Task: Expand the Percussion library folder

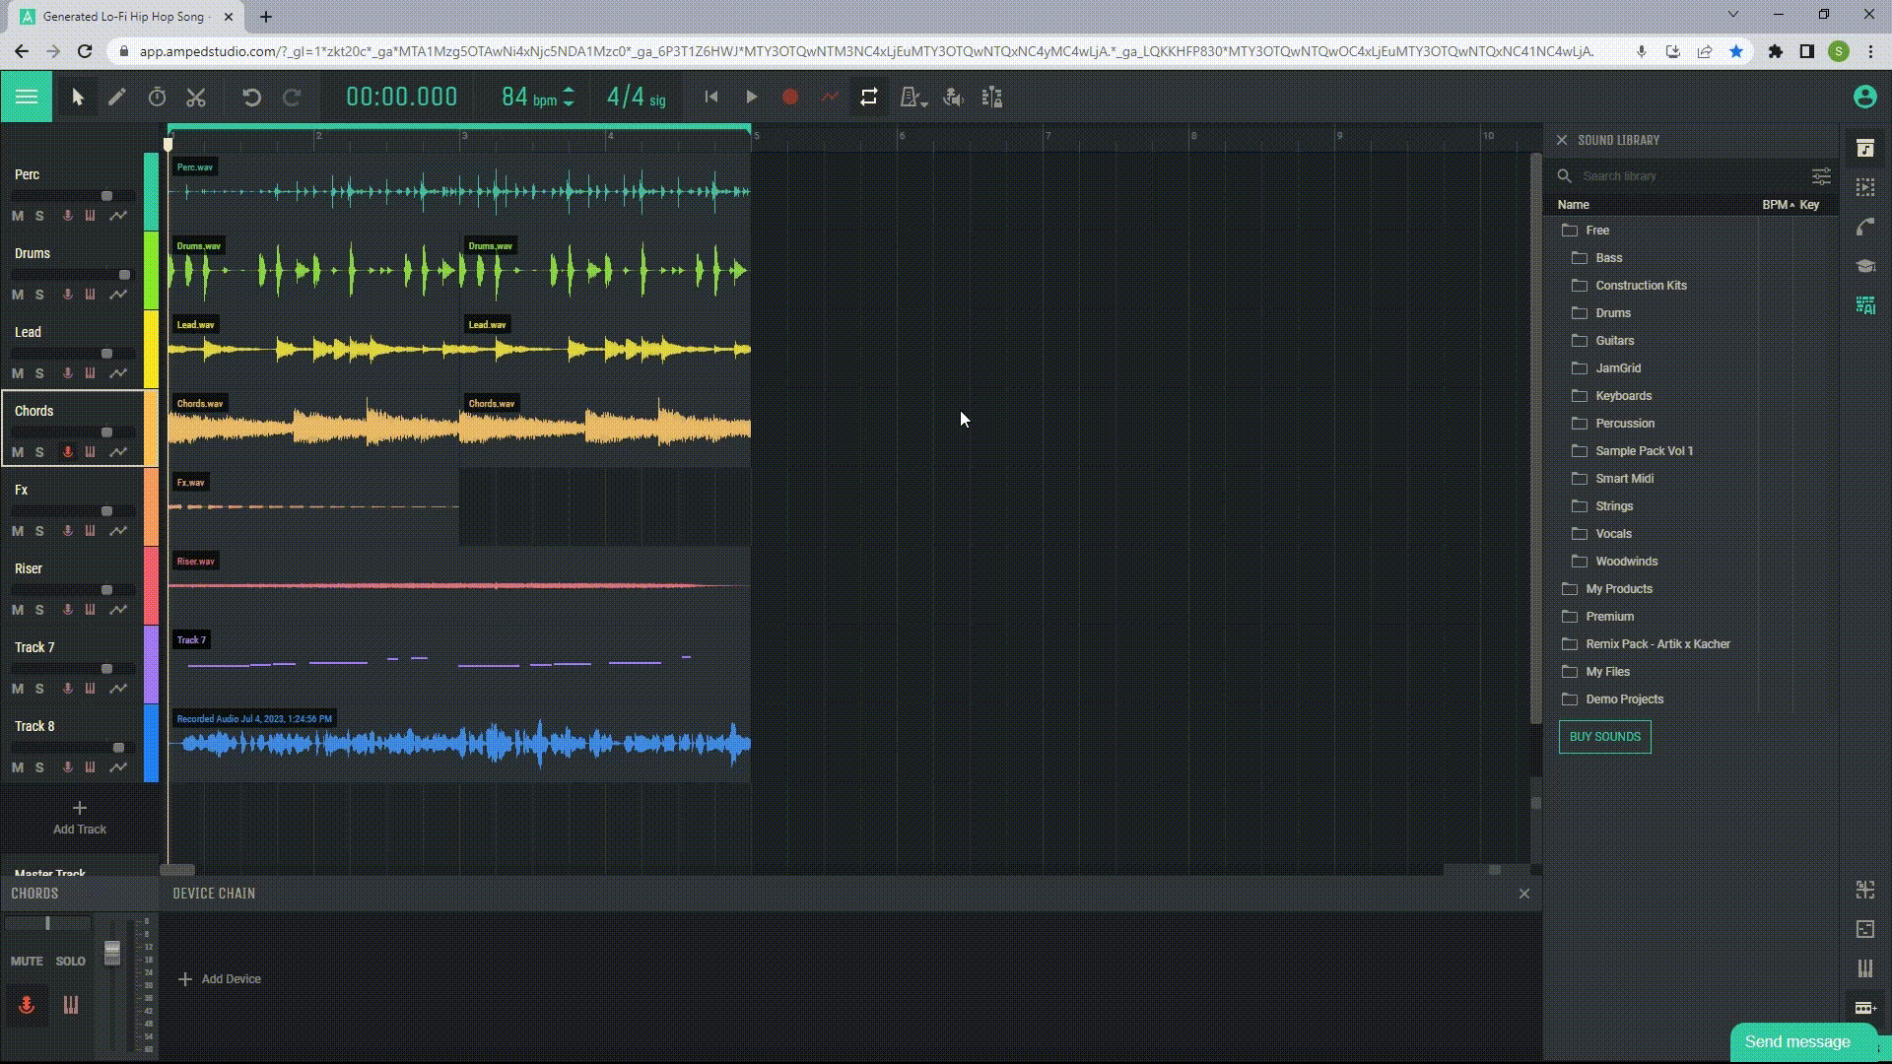Action: click(1626, 423)
